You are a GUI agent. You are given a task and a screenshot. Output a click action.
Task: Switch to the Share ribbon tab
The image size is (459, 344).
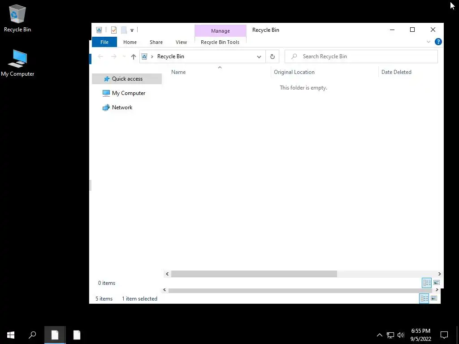(x=156, y=42)
